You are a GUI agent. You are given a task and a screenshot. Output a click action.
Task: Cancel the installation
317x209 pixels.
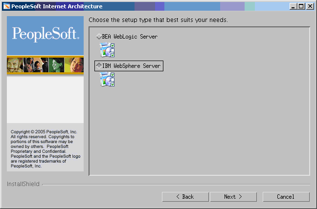[x=286, y=197]
